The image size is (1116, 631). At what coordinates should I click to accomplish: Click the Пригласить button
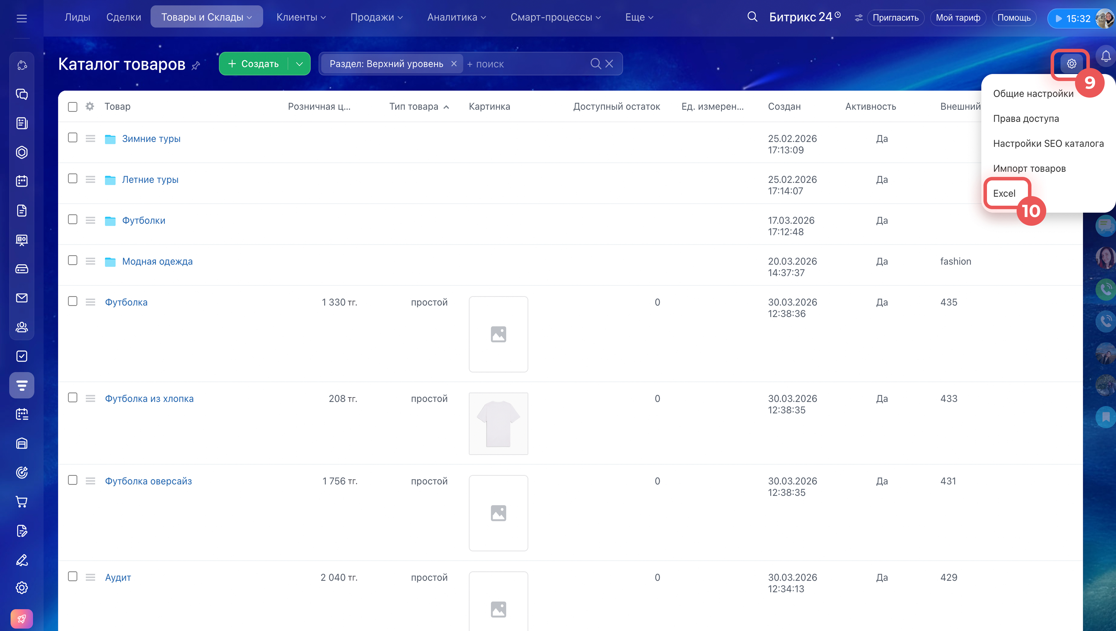(895, 18)
